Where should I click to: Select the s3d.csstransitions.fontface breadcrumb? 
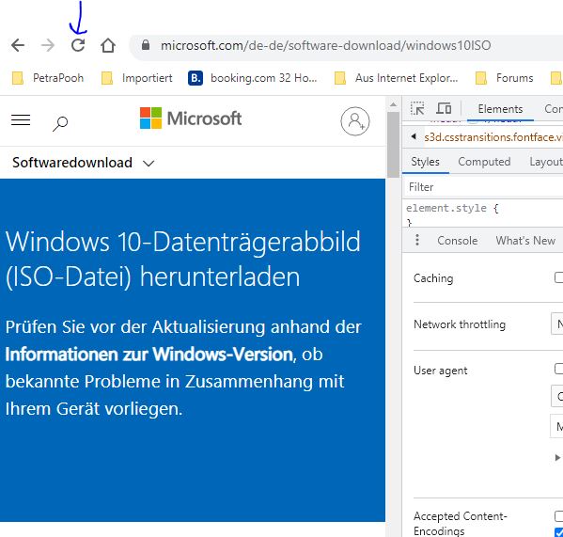tap(493, 137)
